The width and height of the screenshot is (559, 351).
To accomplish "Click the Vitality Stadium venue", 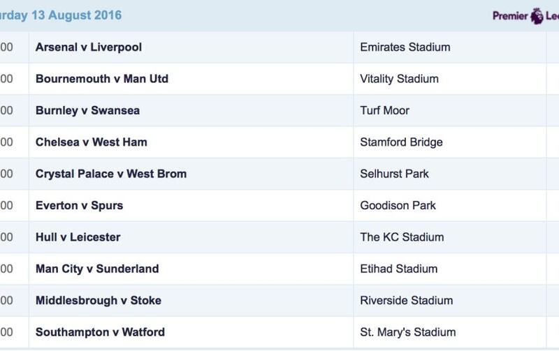I will (399, 79).
